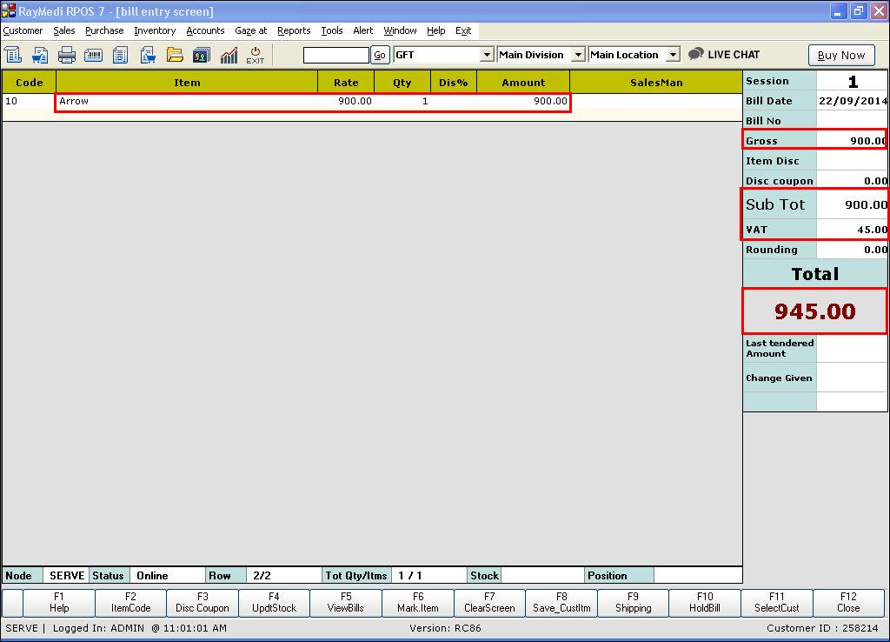
Task: Click the Bill No field
Action: click(x=852, y=120)
